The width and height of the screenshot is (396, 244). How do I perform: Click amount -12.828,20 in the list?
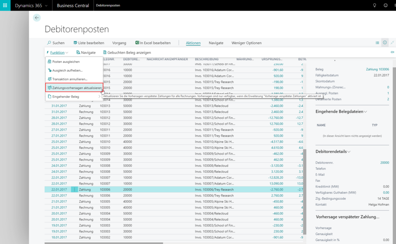point(276,177)
